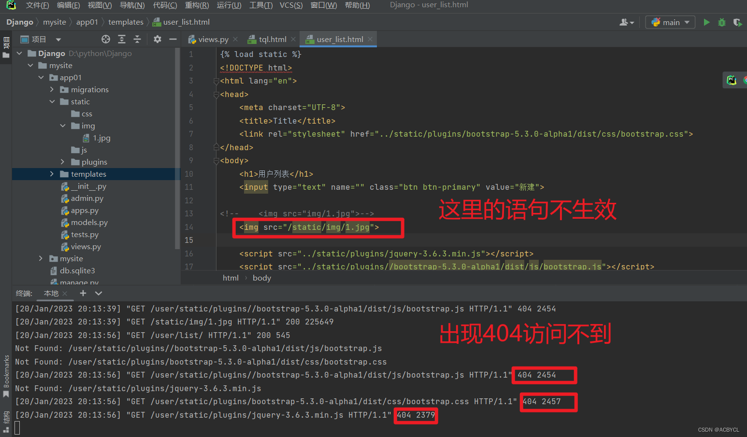Open the main run configuration dropdown
The image size is (747, 437).
click(x=670, y=22)
